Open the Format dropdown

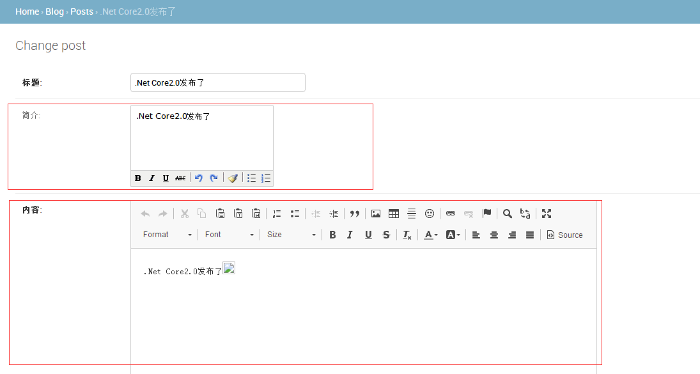tap(167, 235)
